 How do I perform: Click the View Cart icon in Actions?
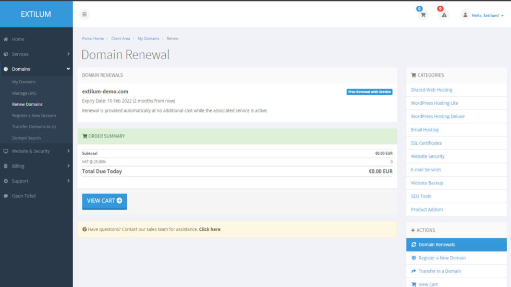click(413, 284)
